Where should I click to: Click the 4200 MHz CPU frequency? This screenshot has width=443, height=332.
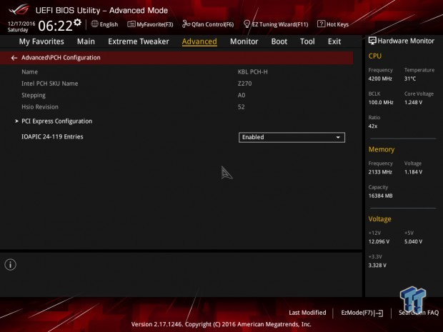pyautogui.click(x=380, y=79)
